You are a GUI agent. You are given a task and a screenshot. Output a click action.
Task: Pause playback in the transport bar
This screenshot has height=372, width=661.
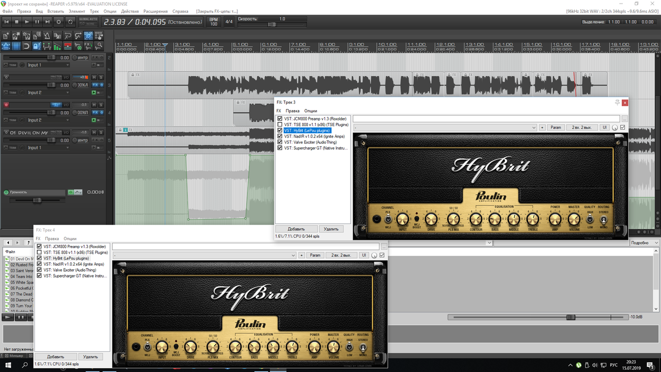tap(37, 22)
